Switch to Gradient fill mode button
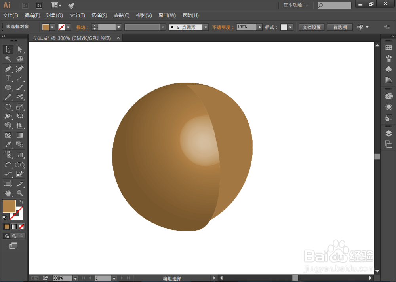396x282 pixels. [14, 227]
